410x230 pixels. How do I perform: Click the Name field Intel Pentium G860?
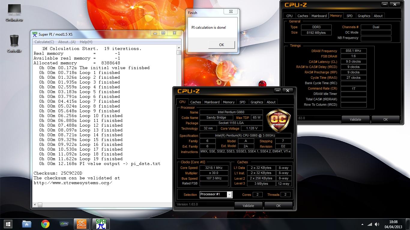pyautogui.click(x=231, y=112)
